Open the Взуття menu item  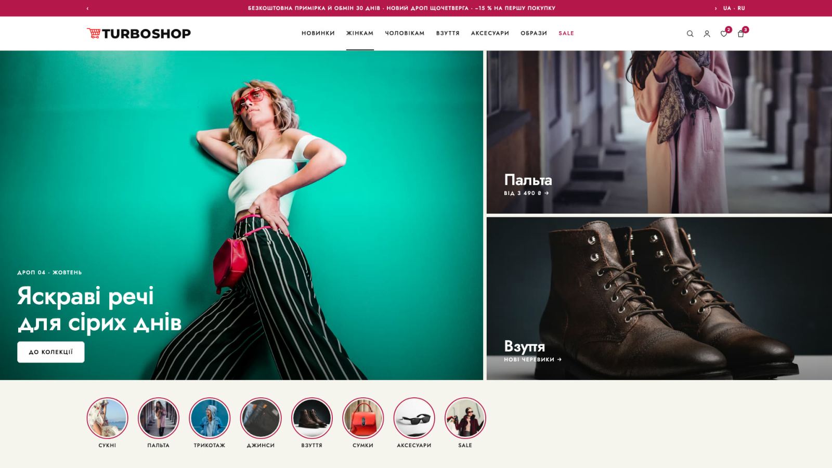[x=448, y=33]
